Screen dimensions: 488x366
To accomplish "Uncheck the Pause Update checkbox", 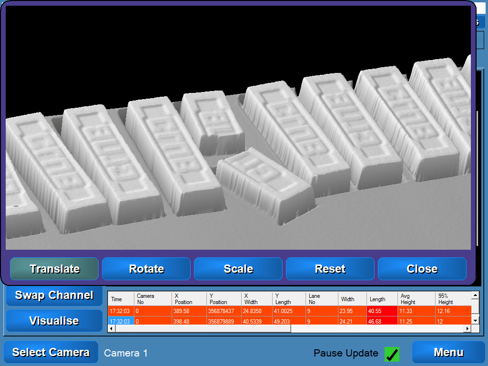I will 391,353.
